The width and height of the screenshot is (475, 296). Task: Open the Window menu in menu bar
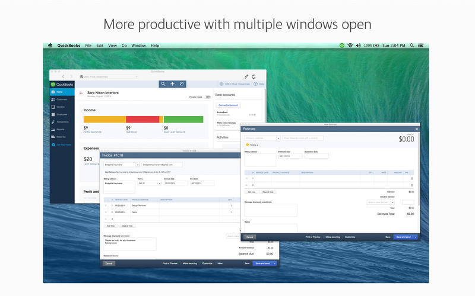tap(138, 46)
